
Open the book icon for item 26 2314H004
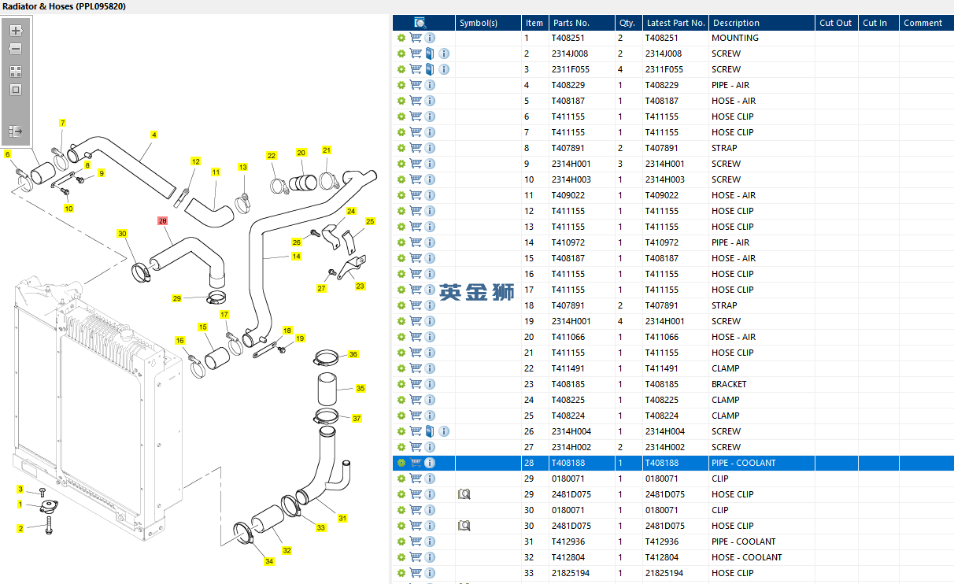click(430, 431)
